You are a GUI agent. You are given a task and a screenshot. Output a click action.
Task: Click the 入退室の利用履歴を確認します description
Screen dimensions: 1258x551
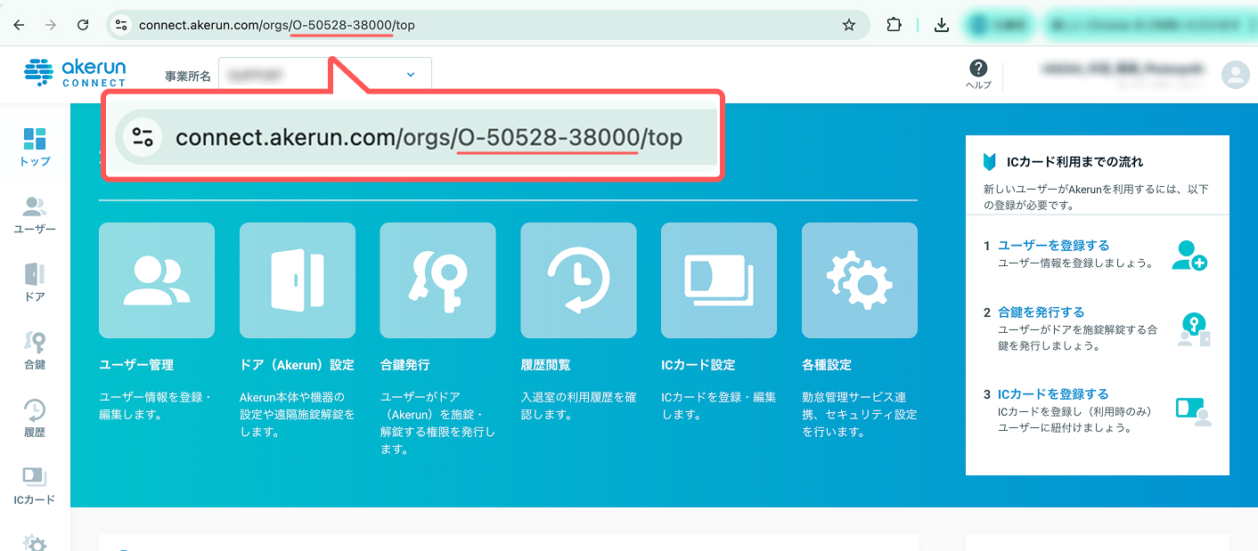click(578, 406)
